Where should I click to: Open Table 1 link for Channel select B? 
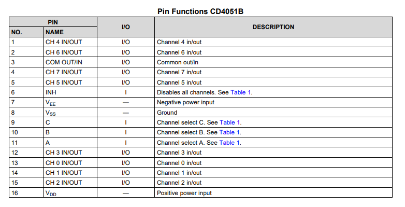point(229,132)
